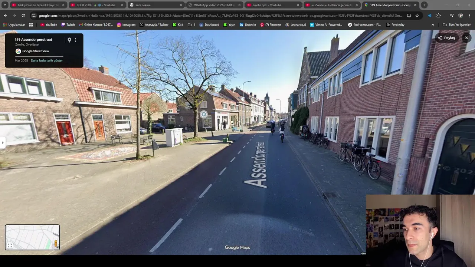Viewport: 475px width, 267px height.
Task: Bookmark this page with star icon
Action: (x=417, y=16)
